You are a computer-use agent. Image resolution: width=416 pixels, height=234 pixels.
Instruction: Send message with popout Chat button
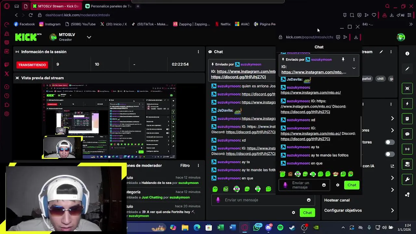352,185
